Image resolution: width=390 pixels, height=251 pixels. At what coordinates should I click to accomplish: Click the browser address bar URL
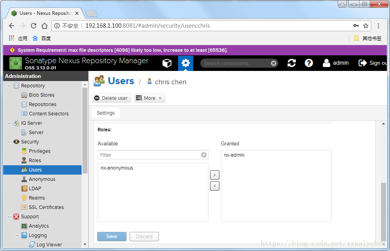(148, 26)
